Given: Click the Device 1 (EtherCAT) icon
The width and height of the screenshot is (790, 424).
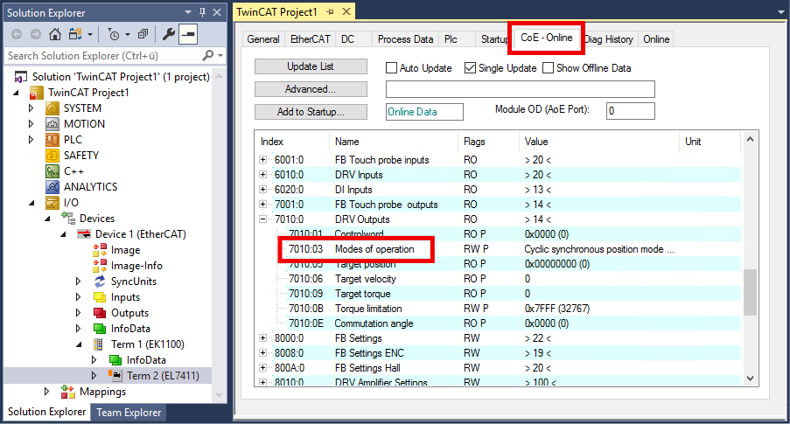Looking at the screenshot, I should [x=84, y=234].
